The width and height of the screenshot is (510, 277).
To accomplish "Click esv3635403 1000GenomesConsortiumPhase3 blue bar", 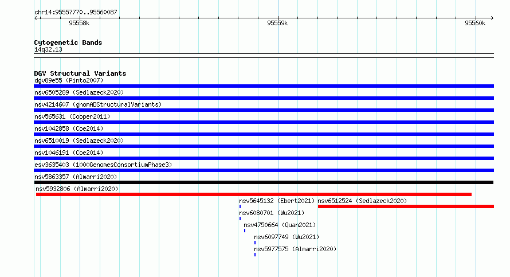I will click(x=264, y=170).
